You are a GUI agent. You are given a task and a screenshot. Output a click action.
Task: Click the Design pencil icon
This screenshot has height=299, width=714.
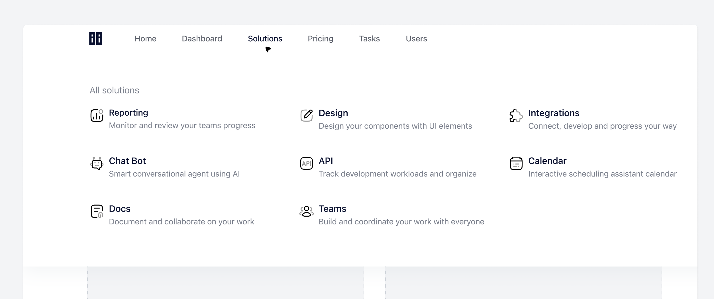tap(306, 116)
